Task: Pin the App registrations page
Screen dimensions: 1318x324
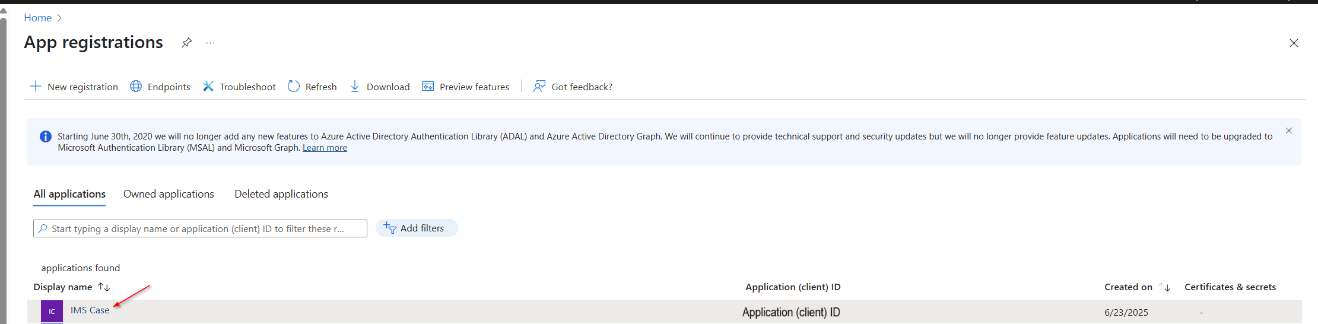Action: pyautogui.click(x=186, y=43)
